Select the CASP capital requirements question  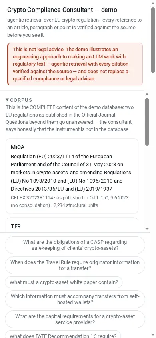point(75,319)
